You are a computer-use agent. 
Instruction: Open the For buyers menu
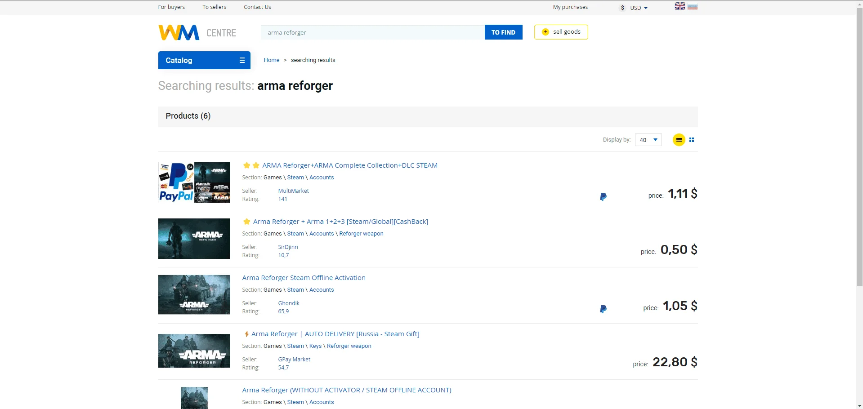point(171,7)
